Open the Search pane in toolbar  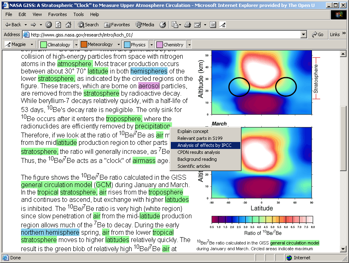(x=88, y=25)
